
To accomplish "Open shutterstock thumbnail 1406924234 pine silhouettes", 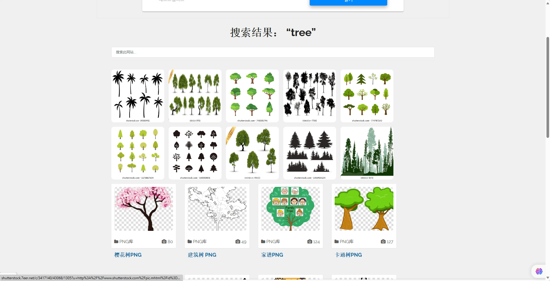I will pos(310,153).
